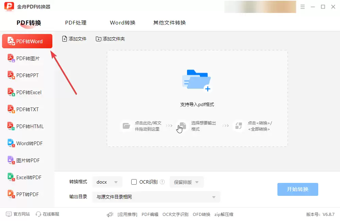Click the file drop import area

pyautogui.click(x=197, y=95)
